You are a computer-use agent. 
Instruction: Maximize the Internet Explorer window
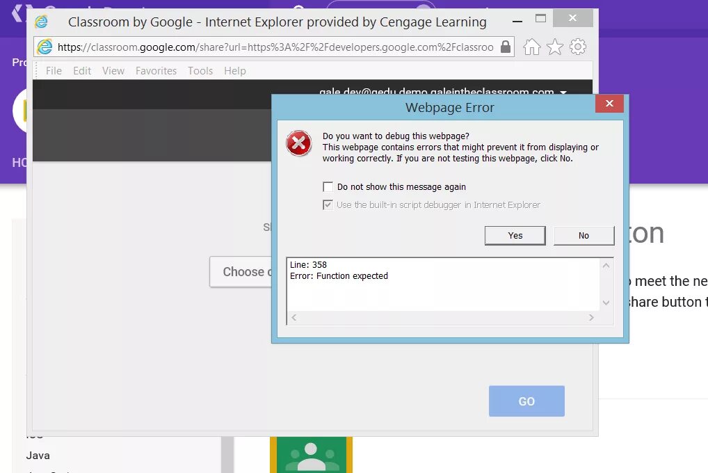pyautogui.click(x=540, y=18)
